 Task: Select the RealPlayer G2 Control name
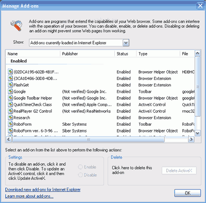32,111
